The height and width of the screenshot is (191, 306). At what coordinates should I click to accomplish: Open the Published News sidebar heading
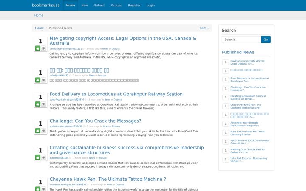[x=238, y=52]
